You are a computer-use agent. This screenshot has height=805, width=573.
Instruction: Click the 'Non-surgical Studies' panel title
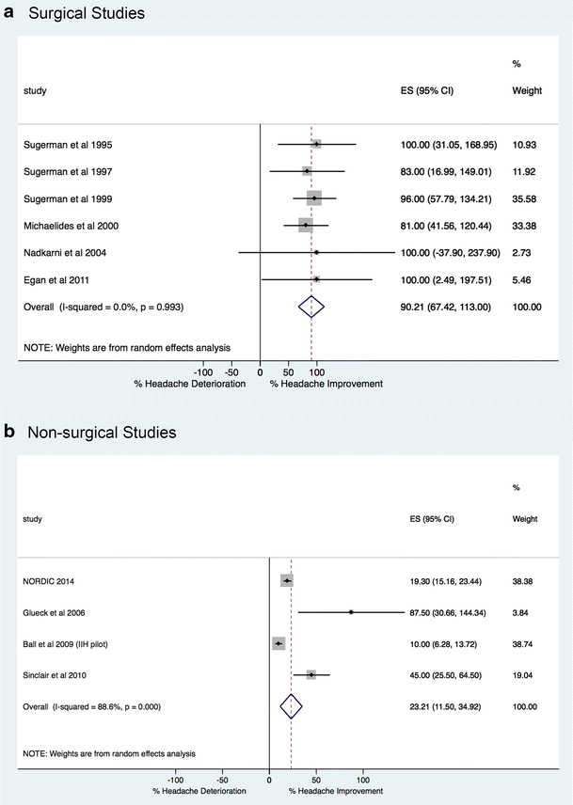point(102,433)
